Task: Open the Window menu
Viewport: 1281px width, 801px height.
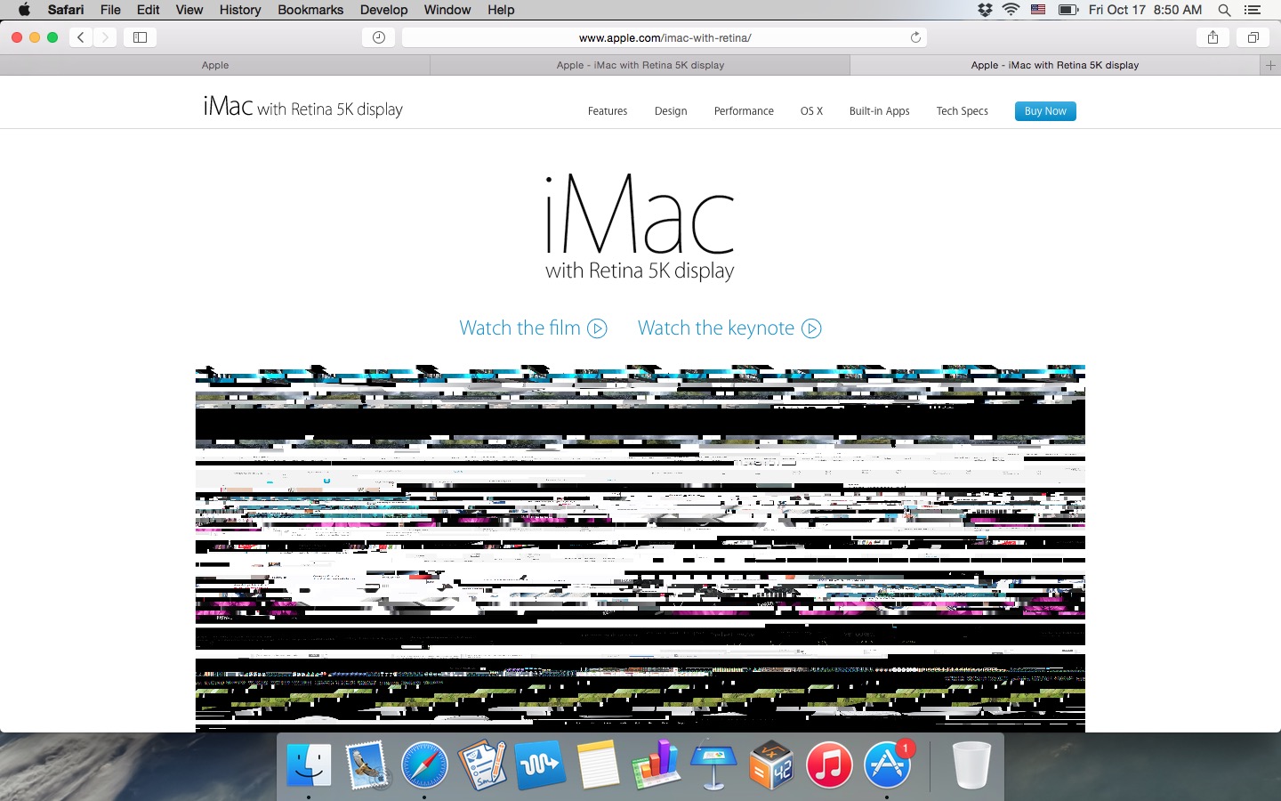Action: pos(447,10)
